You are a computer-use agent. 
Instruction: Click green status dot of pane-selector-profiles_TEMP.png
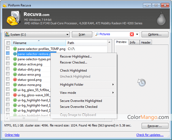(15, 49)
